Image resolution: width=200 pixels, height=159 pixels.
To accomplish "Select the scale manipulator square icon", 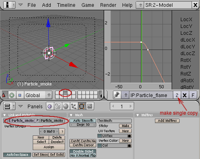I will [x=20, y=95].
